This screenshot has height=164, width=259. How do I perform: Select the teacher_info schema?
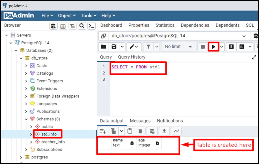point(53,142)
